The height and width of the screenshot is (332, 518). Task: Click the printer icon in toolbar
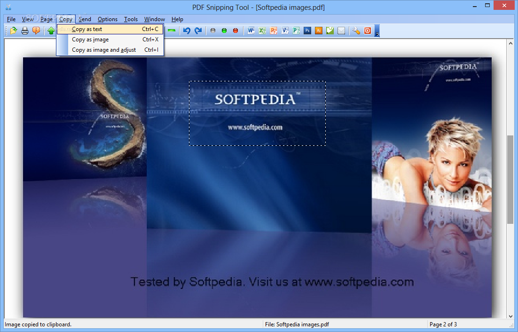point(25,31)
